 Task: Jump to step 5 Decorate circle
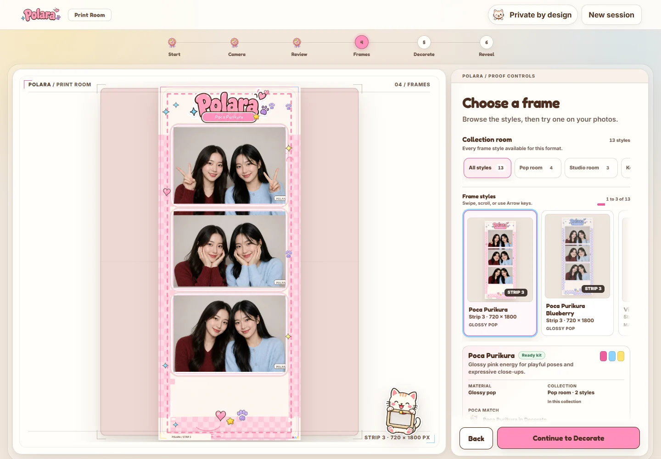(424, 42)
